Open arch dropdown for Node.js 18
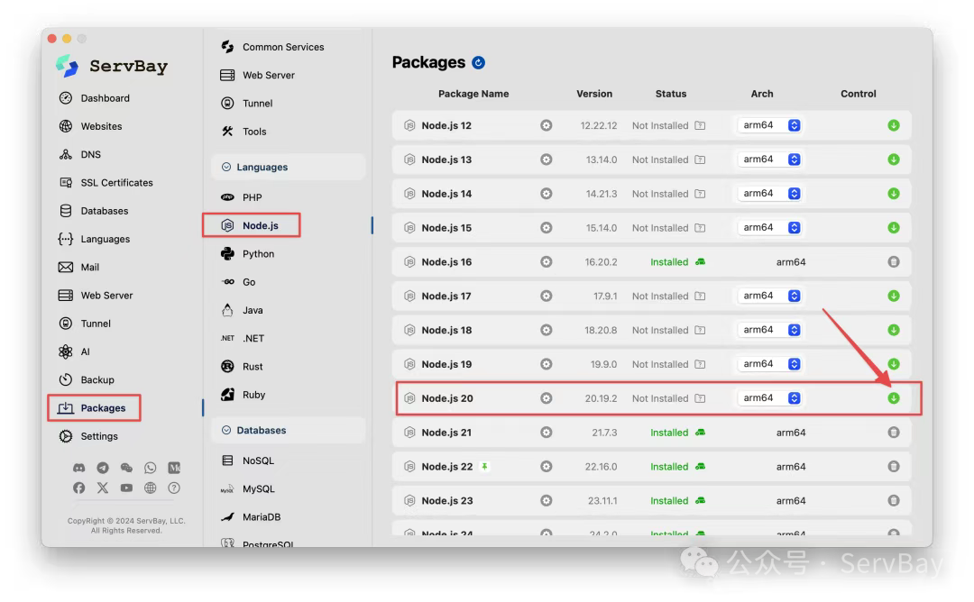 tap(769, 330)
